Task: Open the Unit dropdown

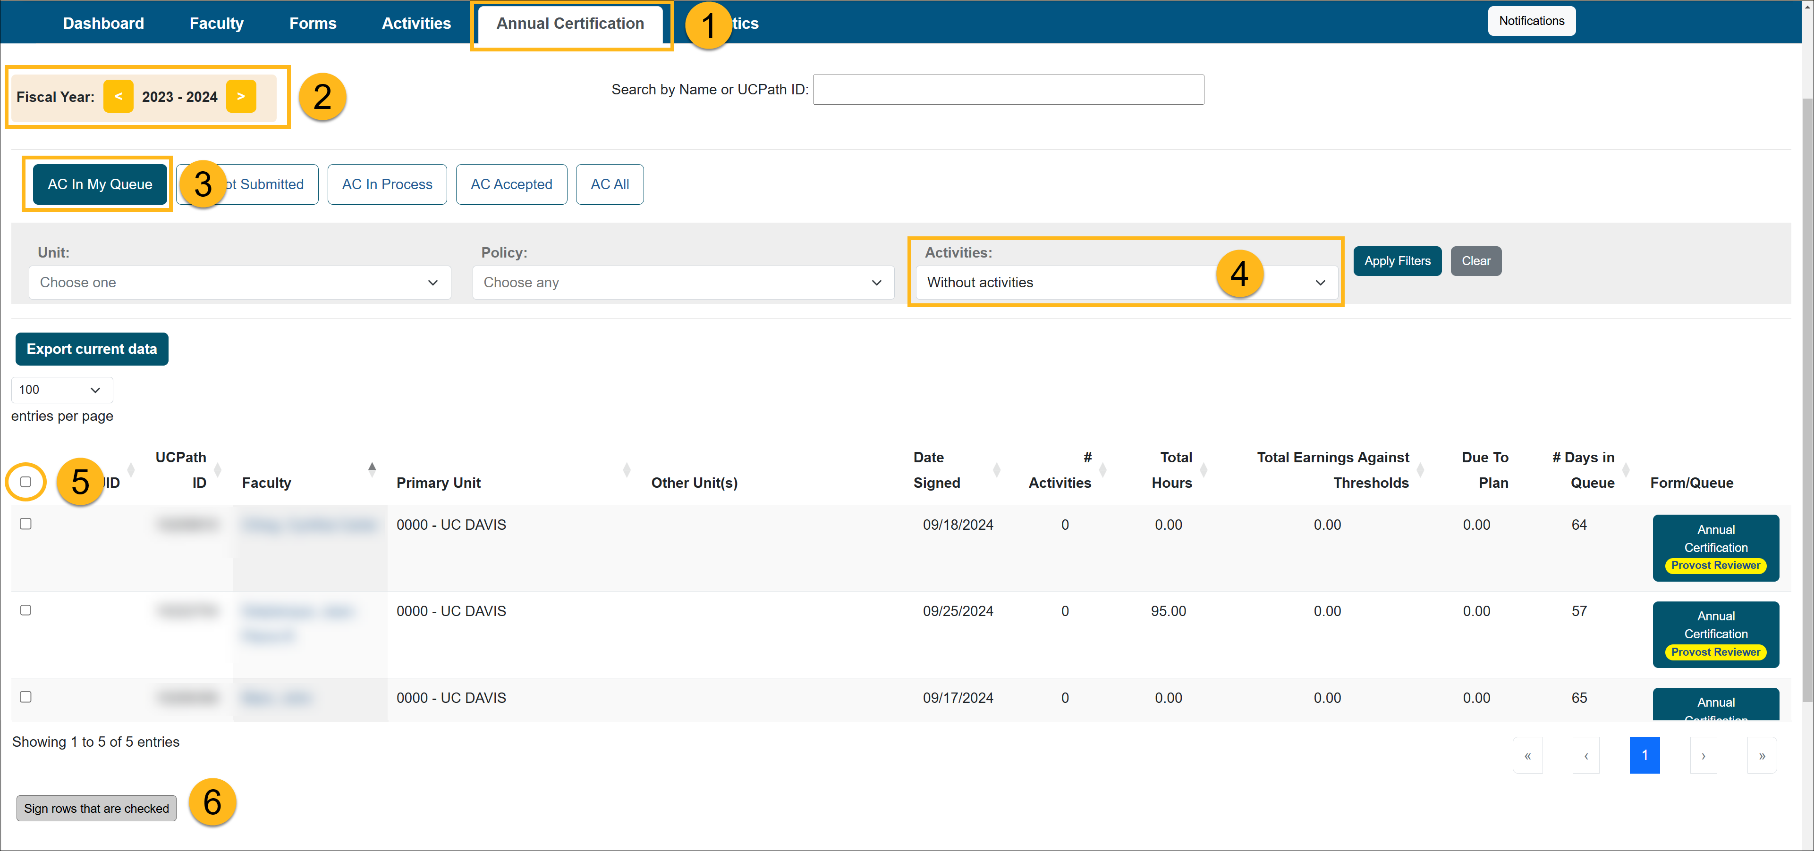Action: click(x=239, y=283)
